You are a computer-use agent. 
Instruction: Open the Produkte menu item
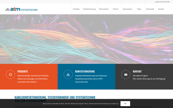click(76, 9)
